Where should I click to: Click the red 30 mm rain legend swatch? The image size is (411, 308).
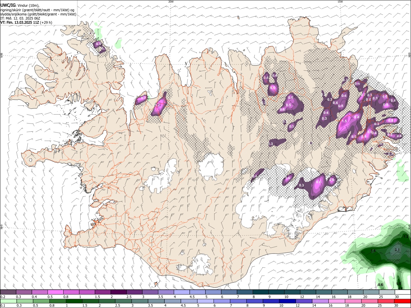pyautogui.click(x=402, y=301)
